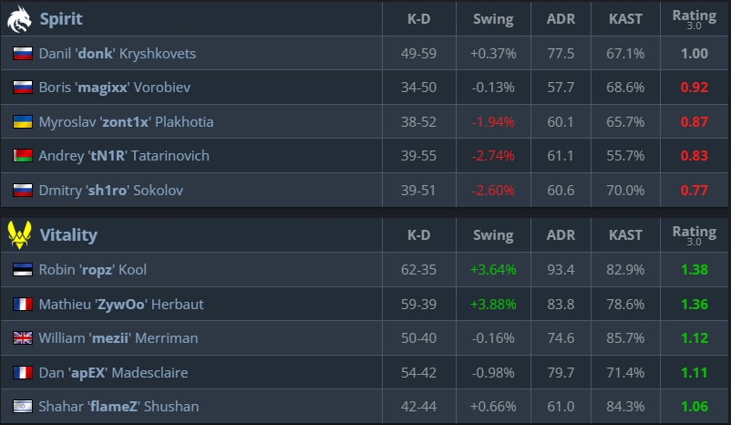Screen dimensions: 731x425
Task: Click the Israeli flag beside flameZ
Action: [23, 407]
